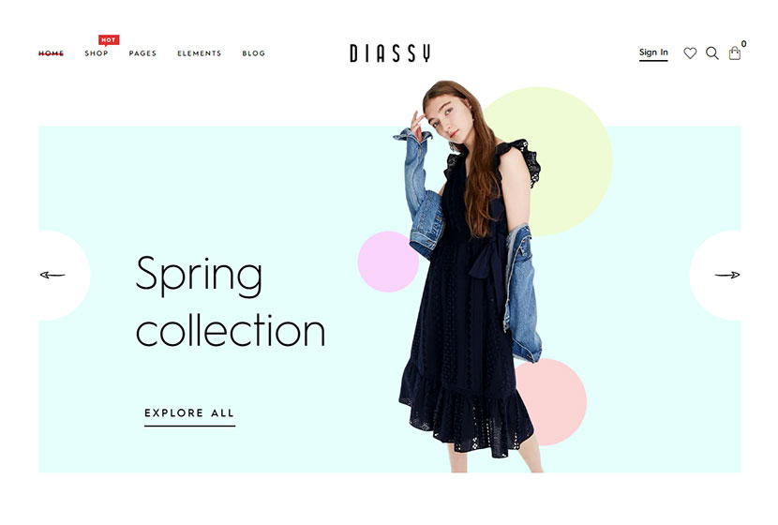778x525 pixels.
Task: Open the Shop menu item
Action: tap(97, 53)
